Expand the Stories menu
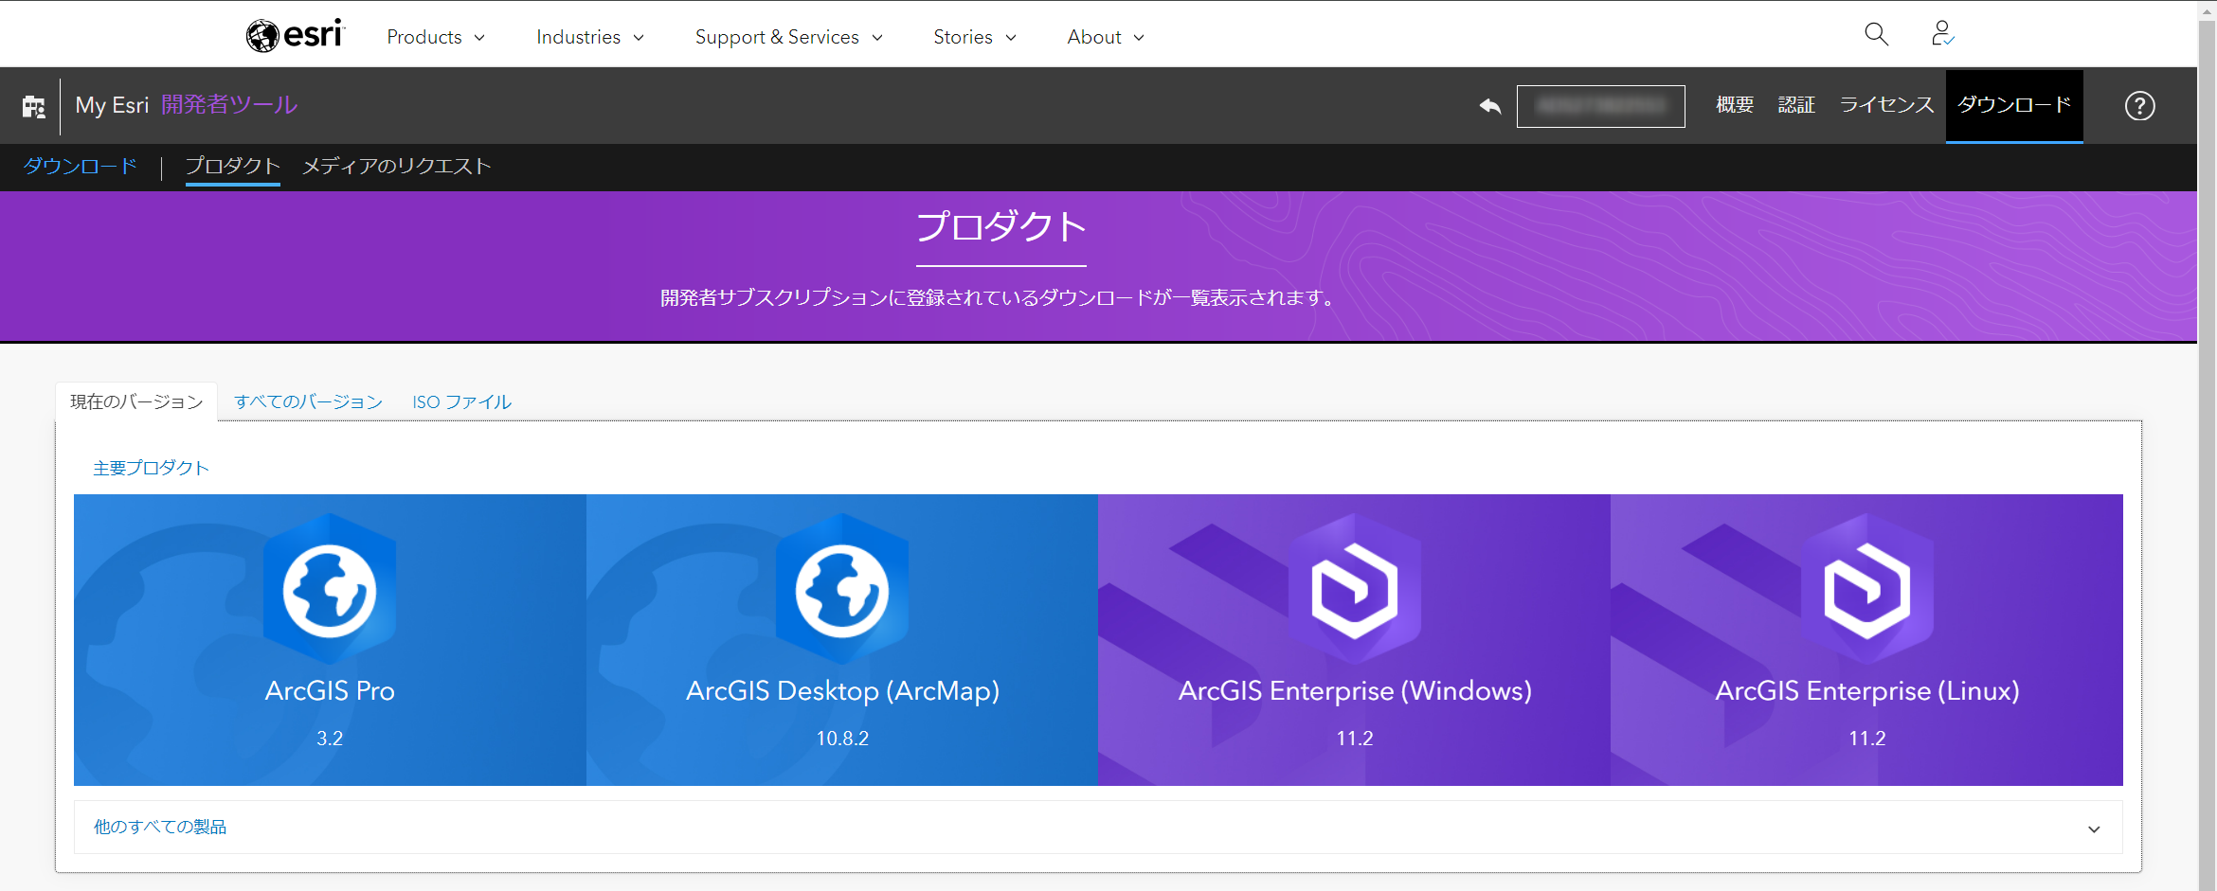2217x891 pixels. (975, 37)
